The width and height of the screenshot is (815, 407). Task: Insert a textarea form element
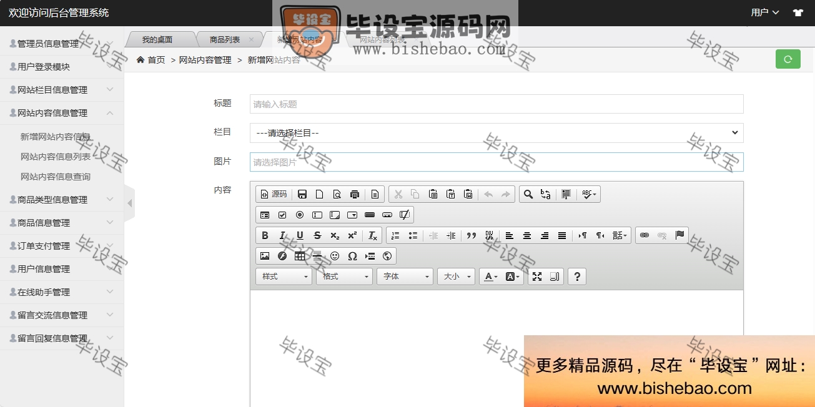pyautogui.click(x=335, y=215)
